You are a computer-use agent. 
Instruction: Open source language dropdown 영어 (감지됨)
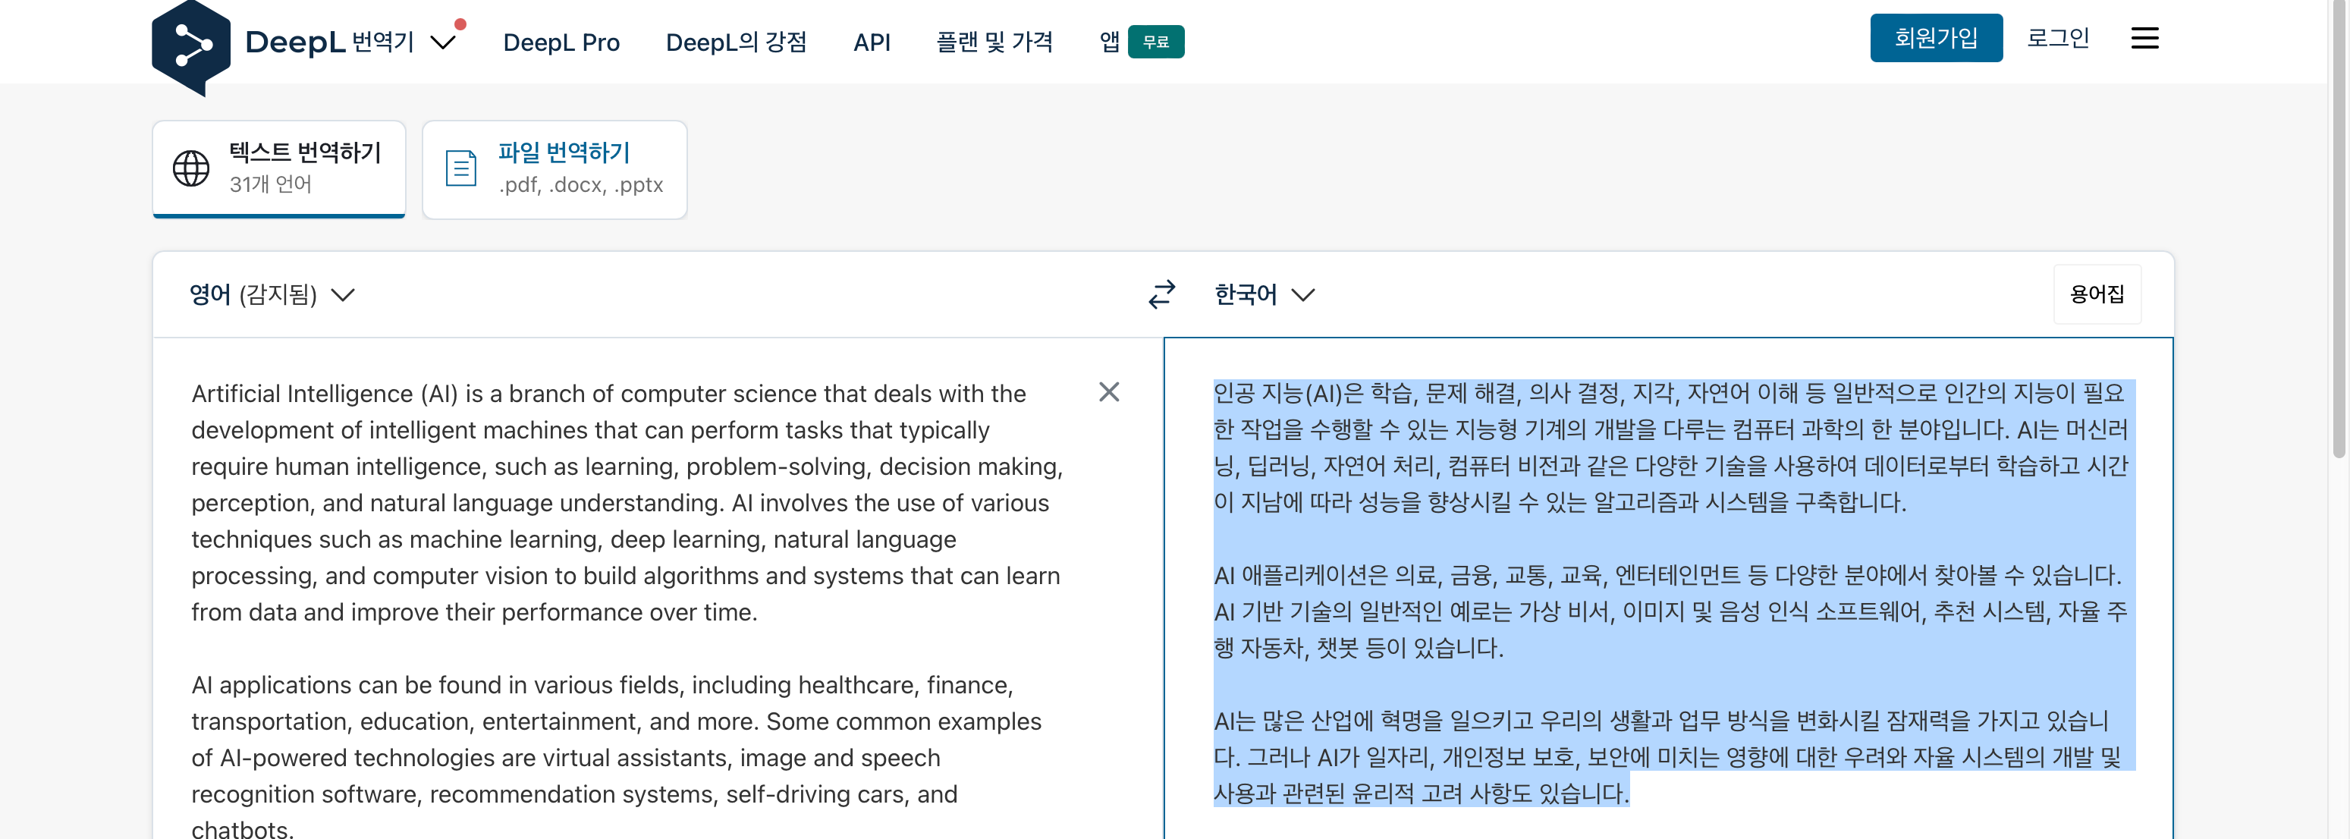271,294
